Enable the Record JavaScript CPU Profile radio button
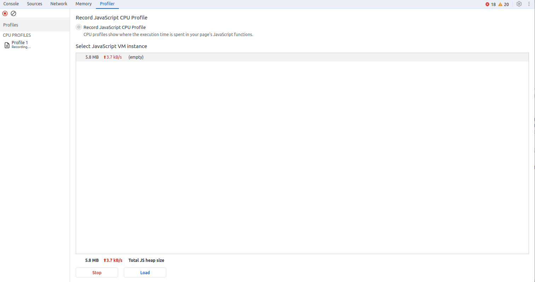535x282 pixels. coord(78,27)
